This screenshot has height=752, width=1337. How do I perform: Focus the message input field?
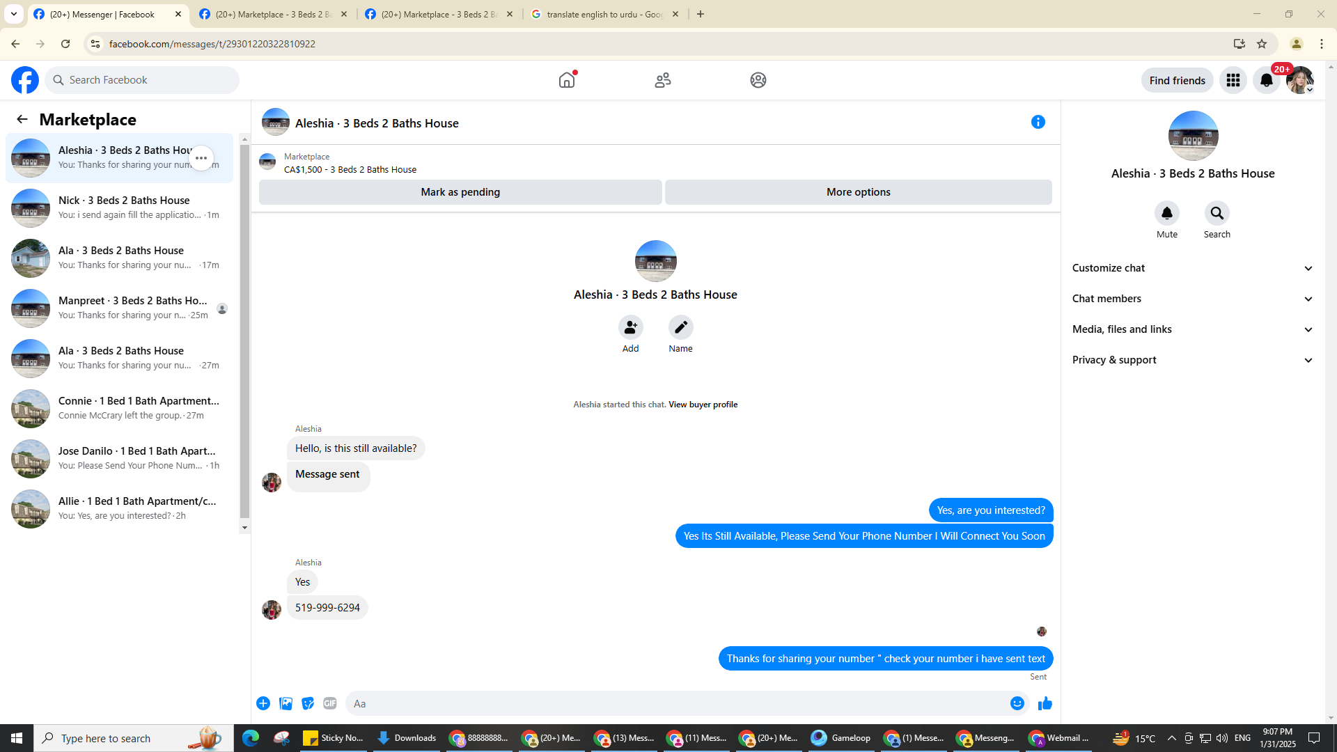click(675, 703)
